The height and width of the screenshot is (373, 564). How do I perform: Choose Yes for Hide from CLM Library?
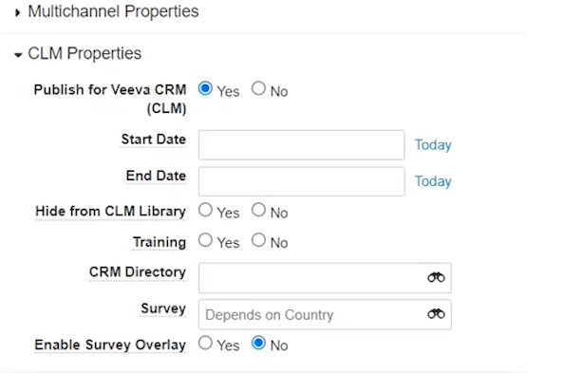tap(205, 210)
